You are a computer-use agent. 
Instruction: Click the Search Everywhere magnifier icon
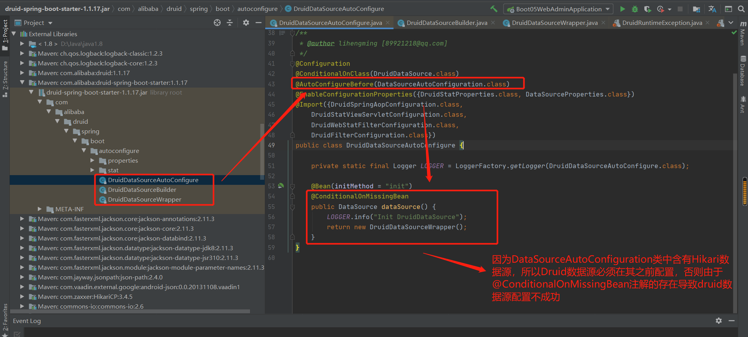[x=741, y=9]
